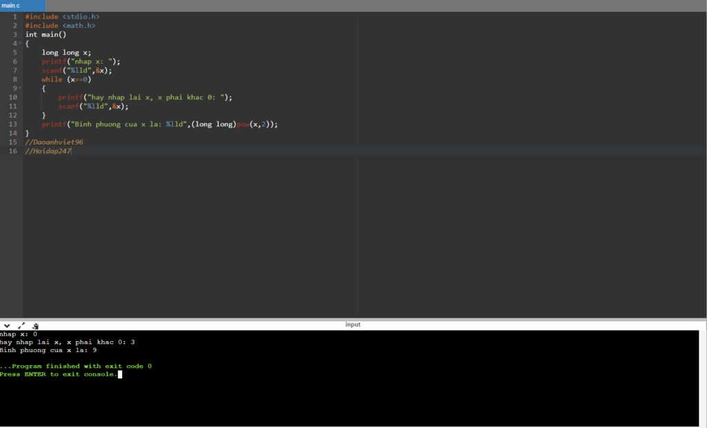Click 'Program finished with exit code 0' message
707x428 pixels.
(x=76, y=366)
